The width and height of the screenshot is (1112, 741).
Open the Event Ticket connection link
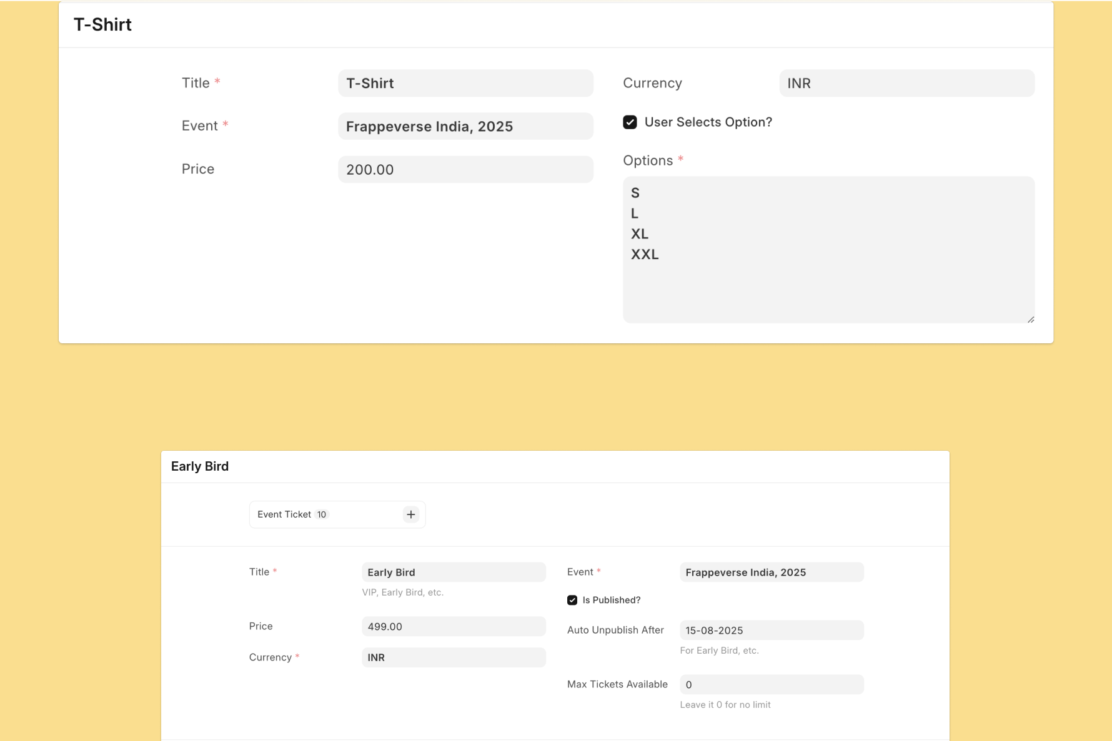point(284,514)
